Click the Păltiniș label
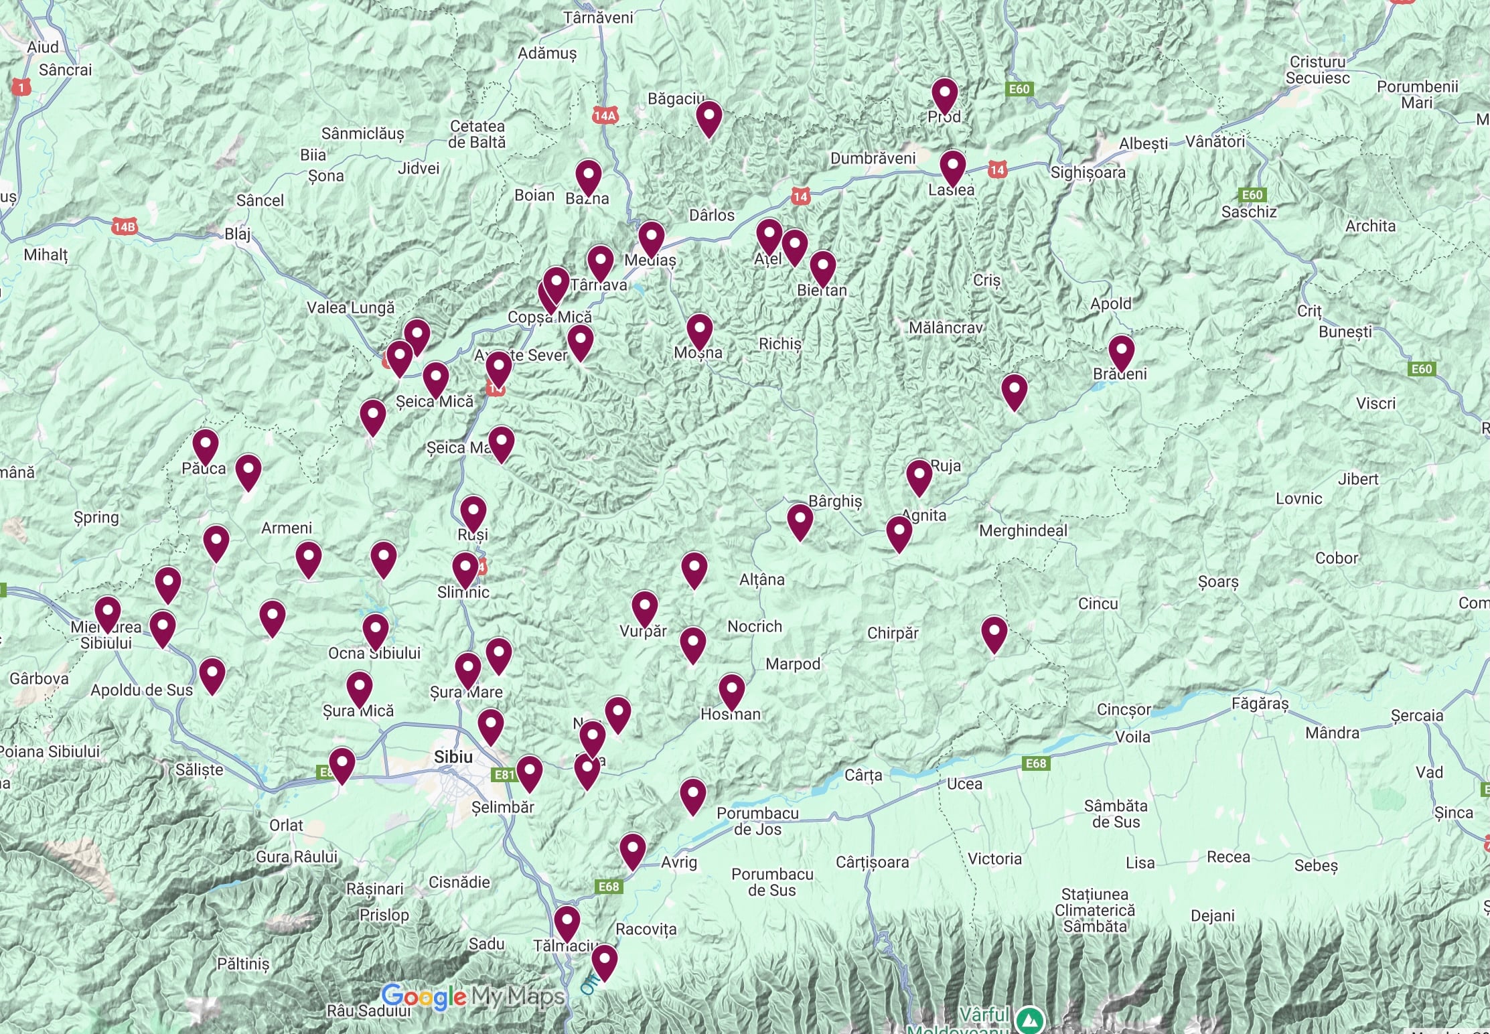1490x1034 pixels. [x=243, y=964]
